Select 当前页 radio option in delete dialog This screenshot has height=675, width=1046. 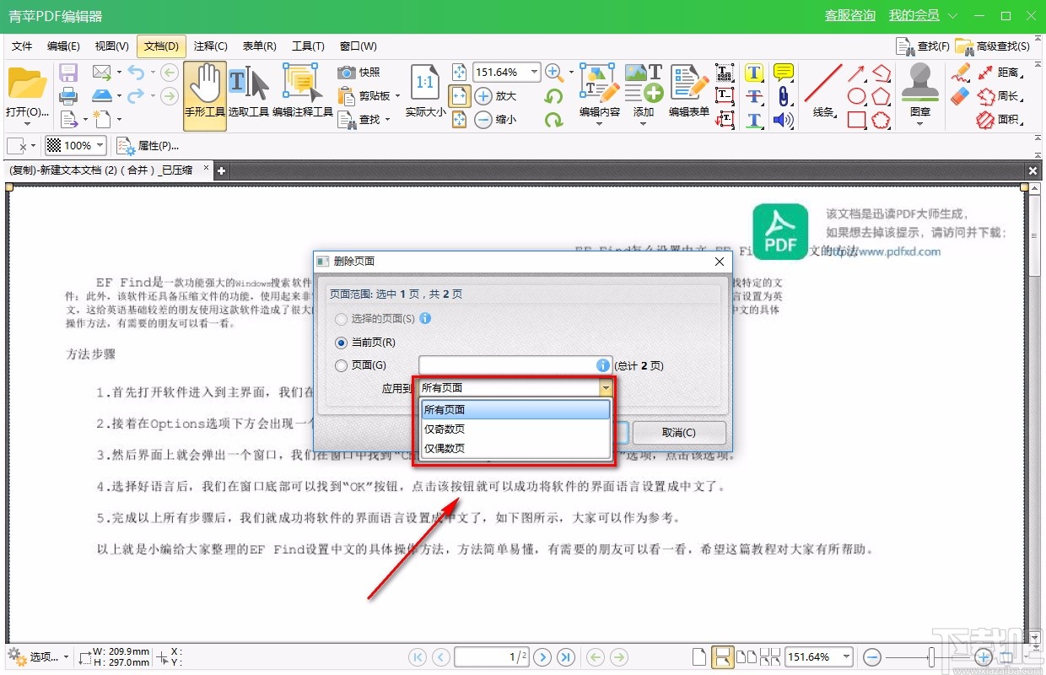(340, 343)
